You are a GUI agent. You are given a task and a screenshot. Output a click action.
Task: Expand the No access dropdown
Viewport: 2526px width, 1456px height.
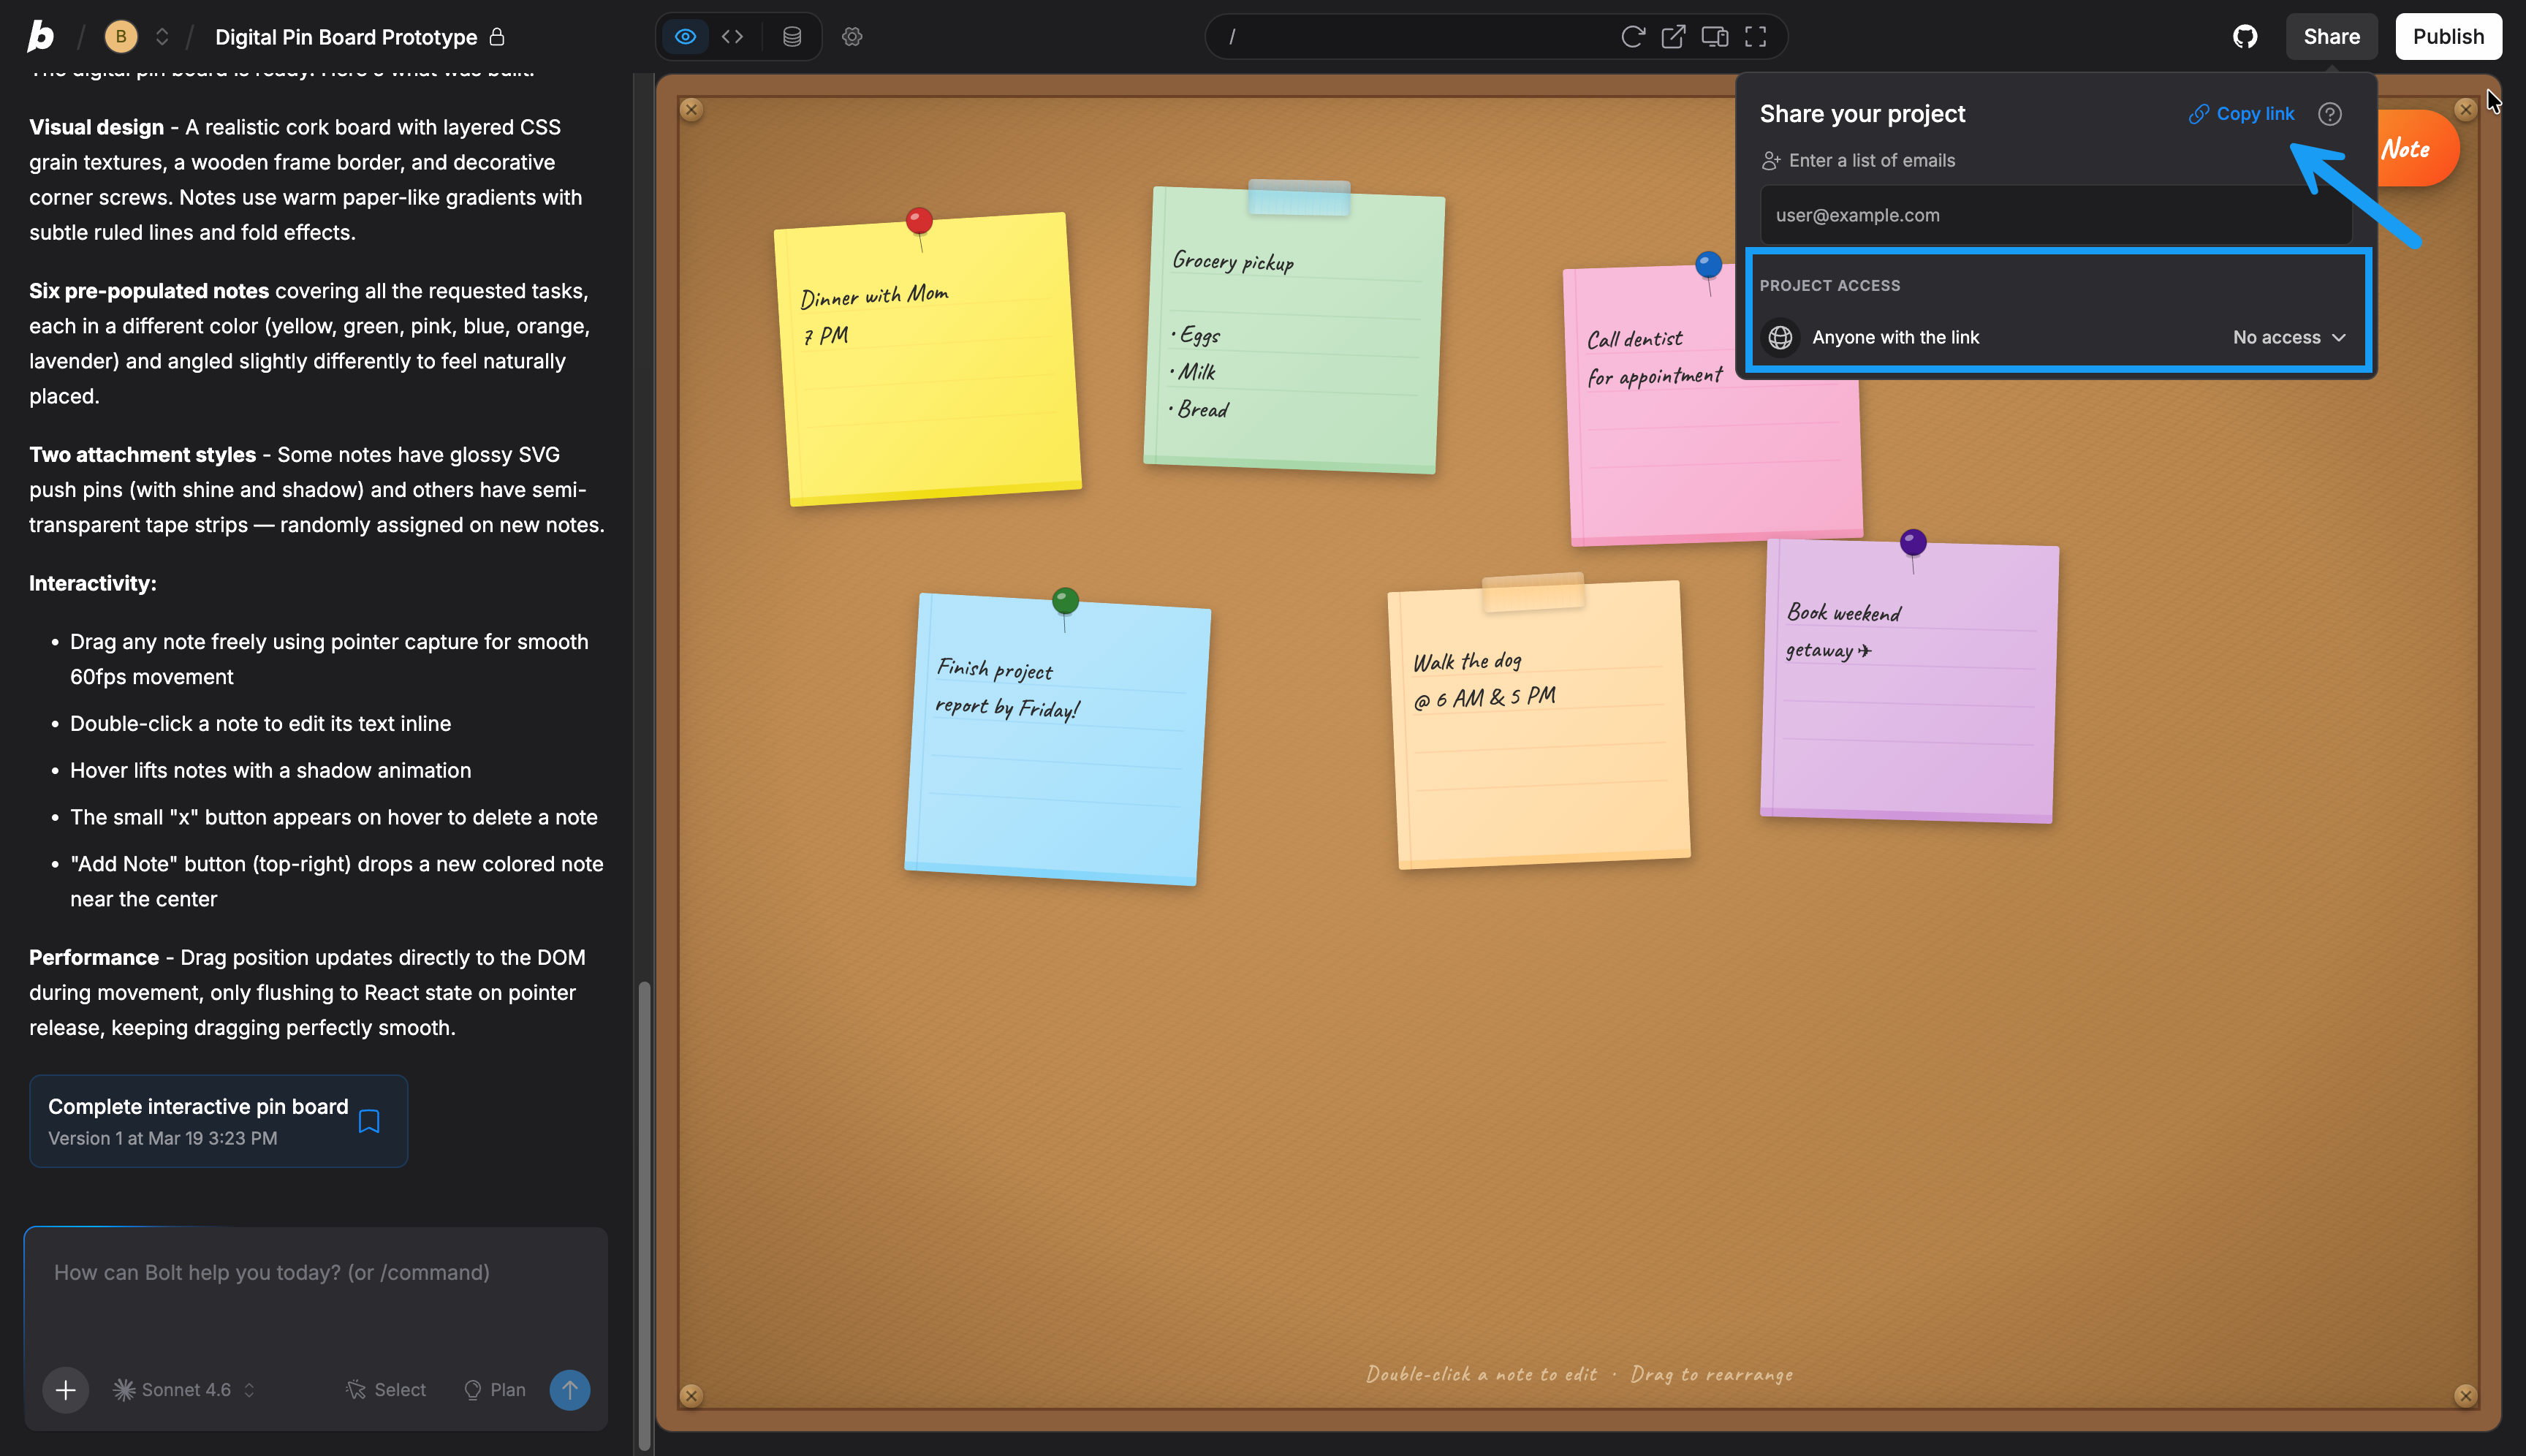tap(2288, 337)
